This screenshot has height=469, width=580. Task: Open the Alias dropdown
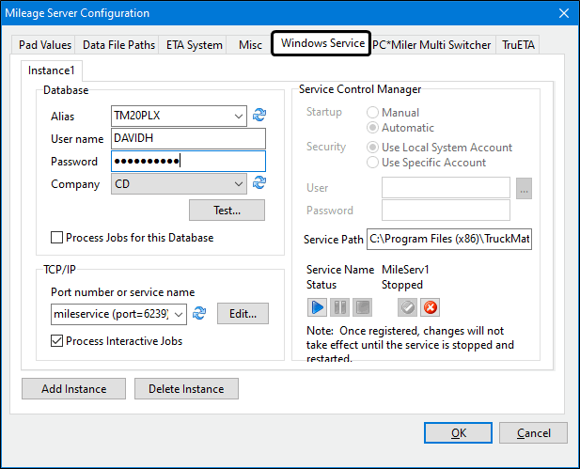[239, 117]
